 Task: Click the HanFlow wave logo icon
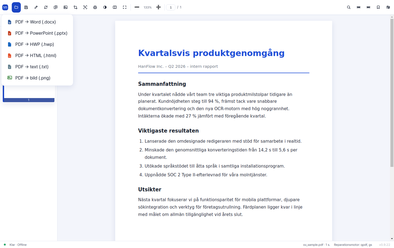pyautogui.click(x=5, y=7)
